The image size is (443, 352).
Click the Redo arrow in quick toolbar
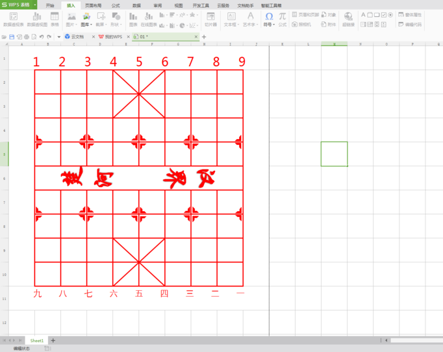(x=49, y=37)
